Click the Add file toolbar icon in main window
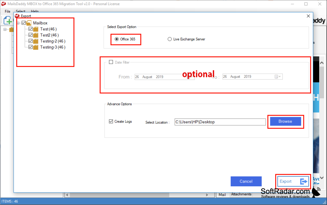 click(7, 20)
